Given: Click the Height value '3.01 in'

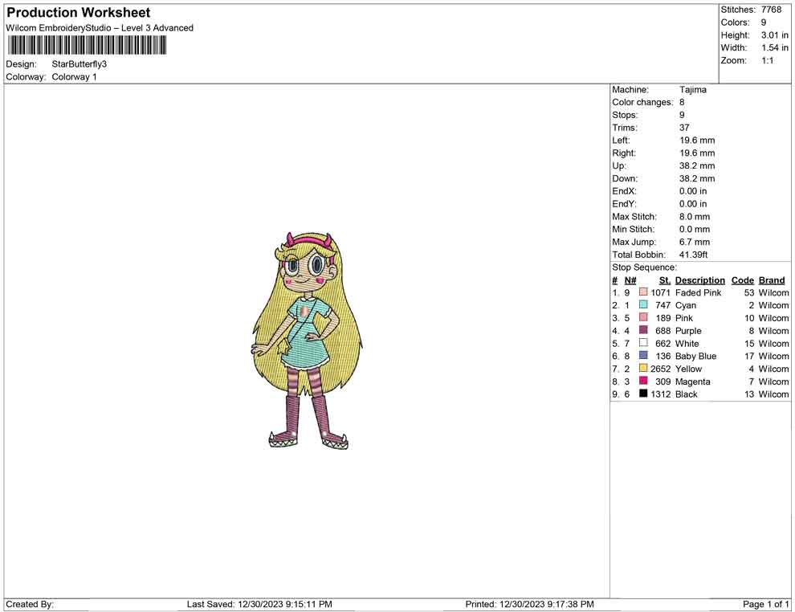Looking at the screenshot, I should point(775,35).
